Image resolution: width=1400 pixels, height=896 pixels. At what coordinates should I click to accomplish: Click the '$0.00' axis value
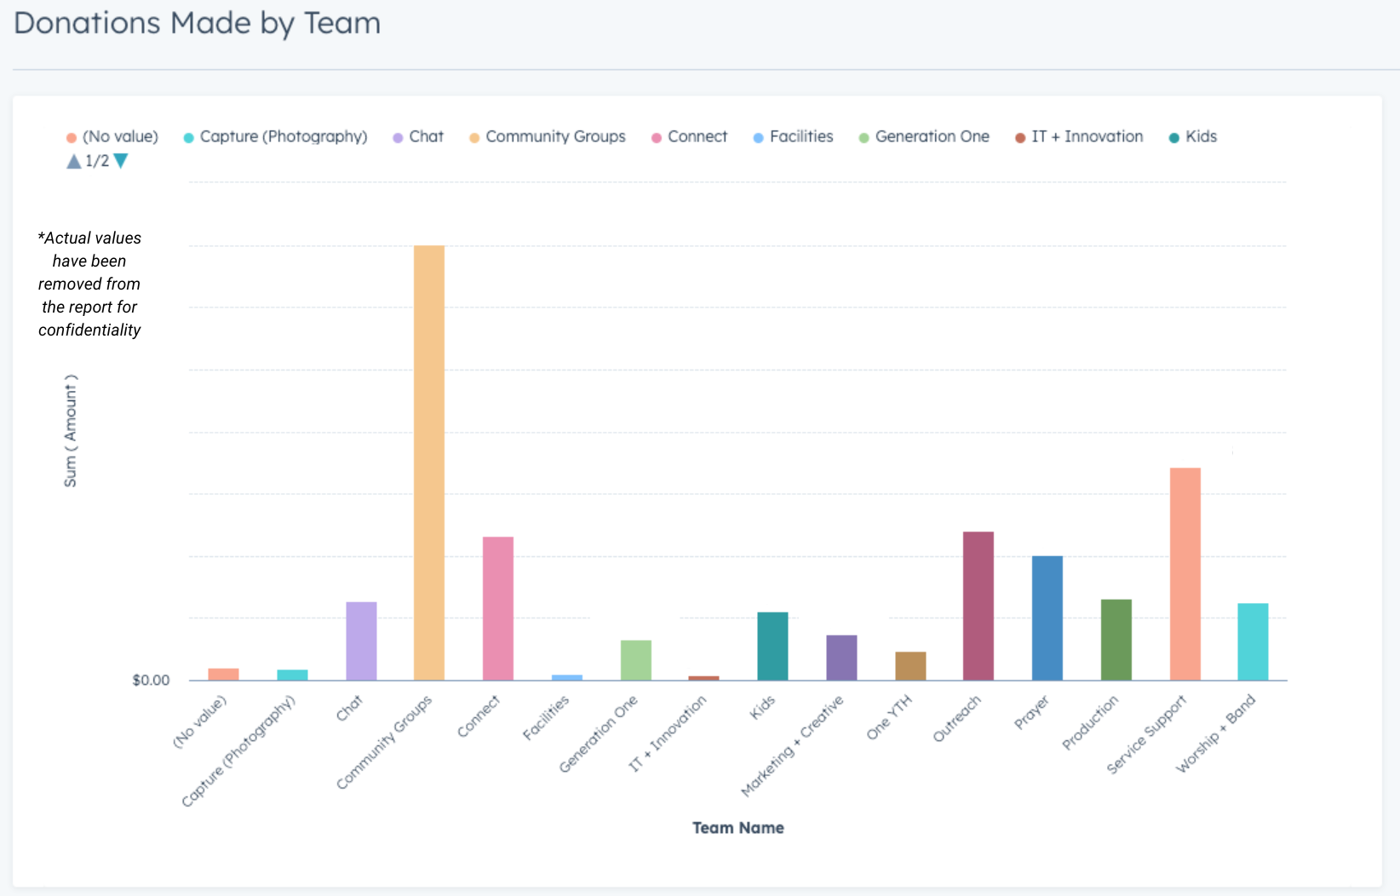(151, 680)
